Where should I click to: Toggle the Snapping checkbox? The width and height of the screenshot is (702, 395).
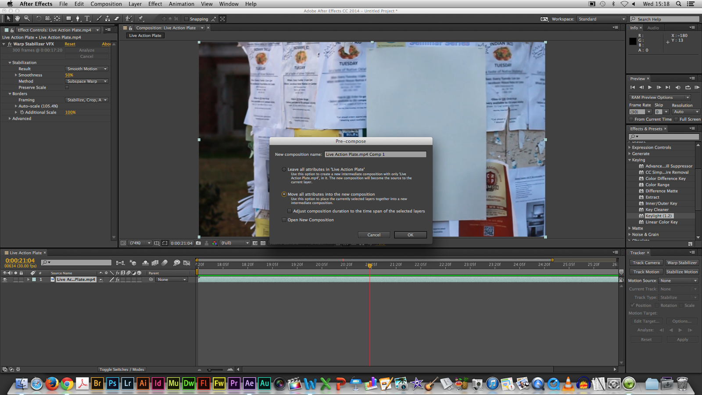[186, 19]
